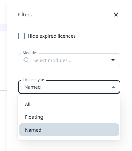Collapse the Licence type dropdown arrow
132x151 pixels.
114,87
